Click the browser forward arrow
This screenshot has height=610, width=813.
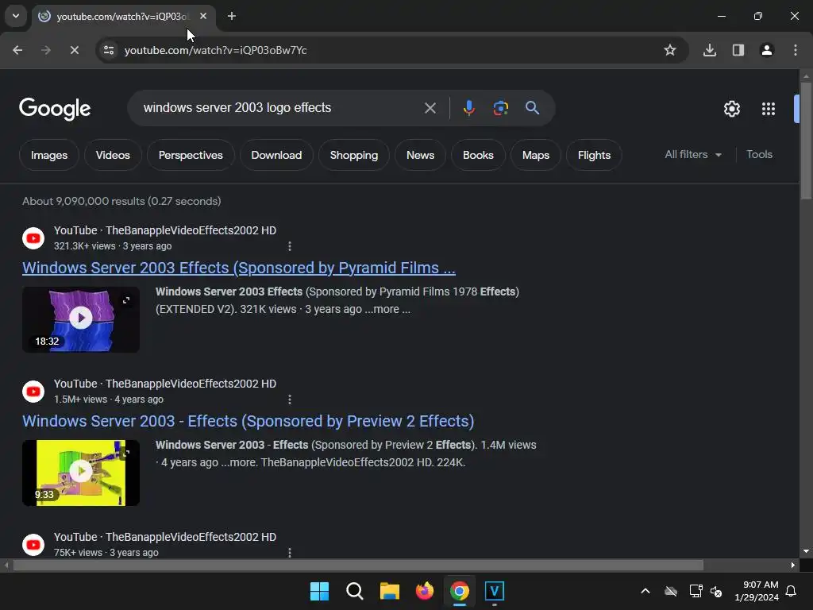click(x=45, y=50)
